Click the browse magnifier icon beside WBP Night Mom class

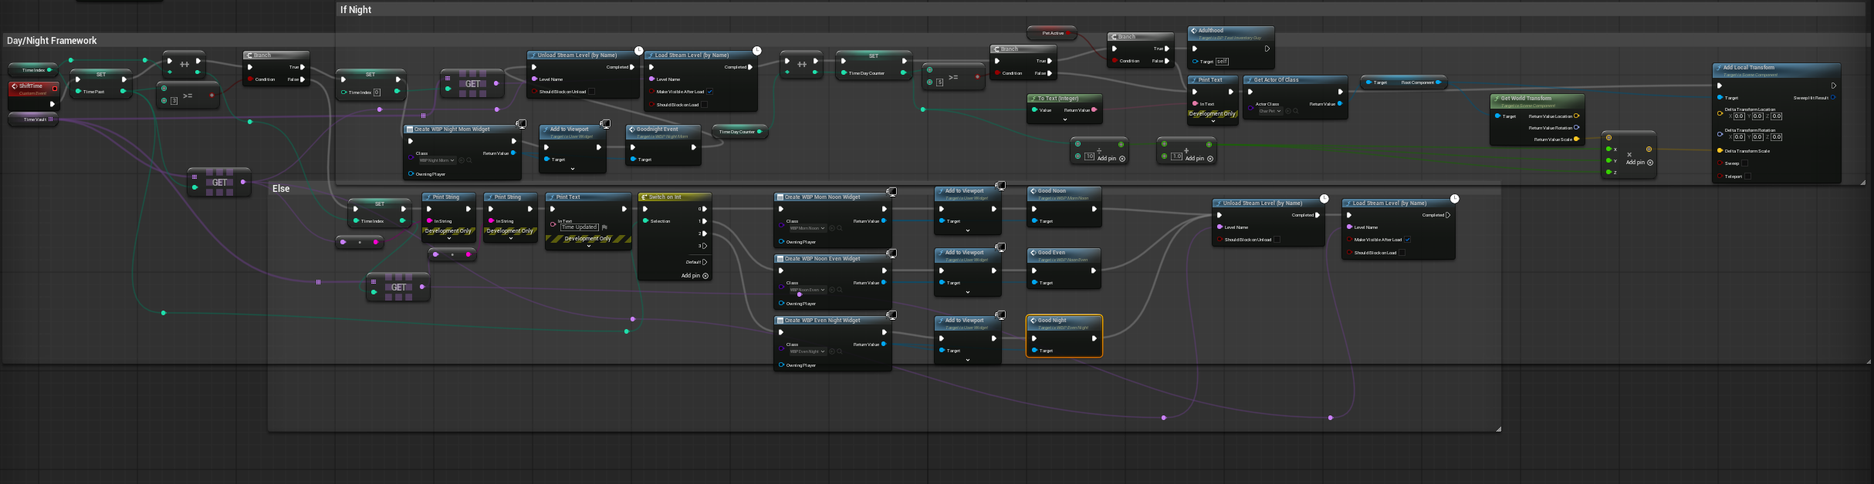[x=469, y=160]
